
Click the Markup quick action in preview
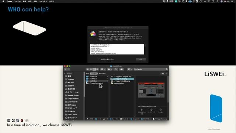click(151, 111)
